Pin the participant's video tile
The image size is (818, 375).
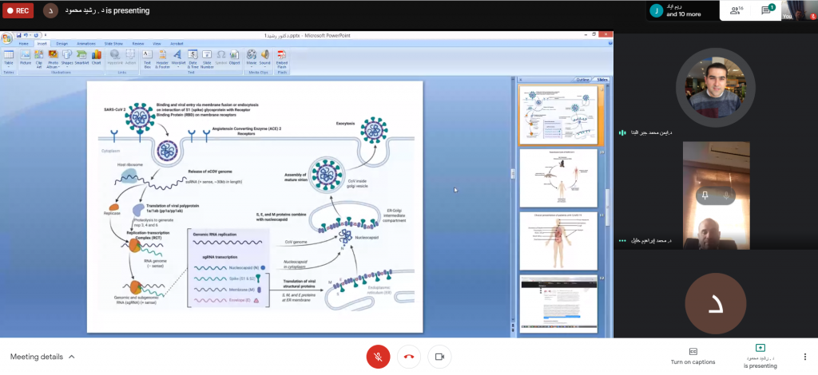(705, 195)
